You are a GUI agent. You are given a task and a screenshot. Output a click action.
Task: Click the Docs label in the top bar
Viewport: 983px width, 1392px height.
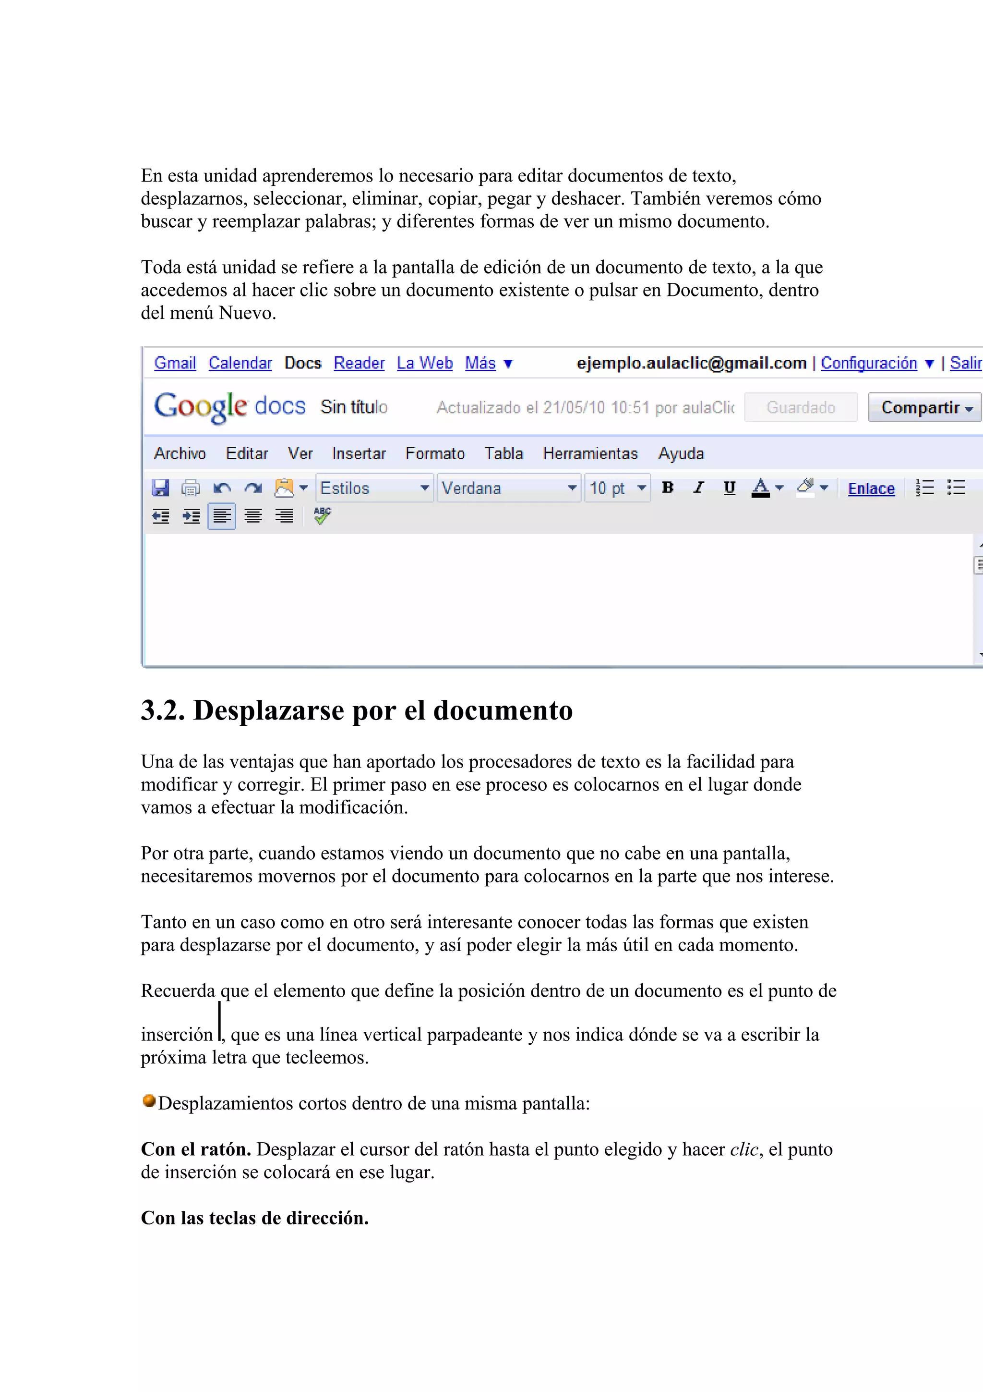(x=303, y=363)
